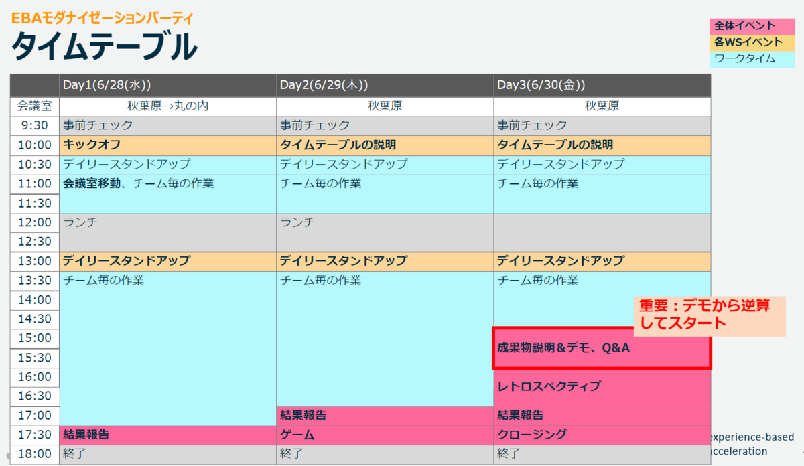The width and height of the screenshot is (804, 466).
Task: Click the '17:00' time label
Action: pos(35,416)
